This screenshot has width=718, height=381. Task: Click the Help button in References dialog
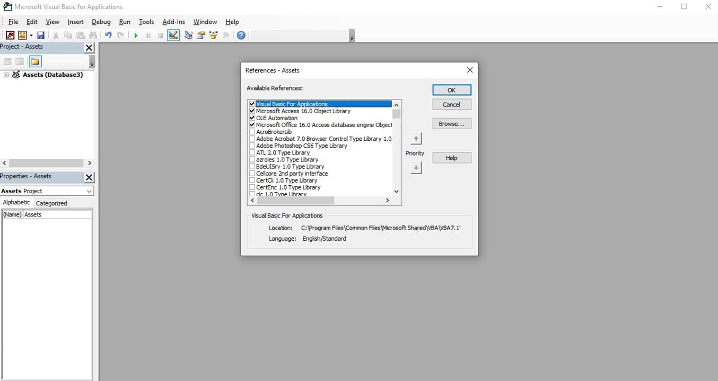click(452, 158)
